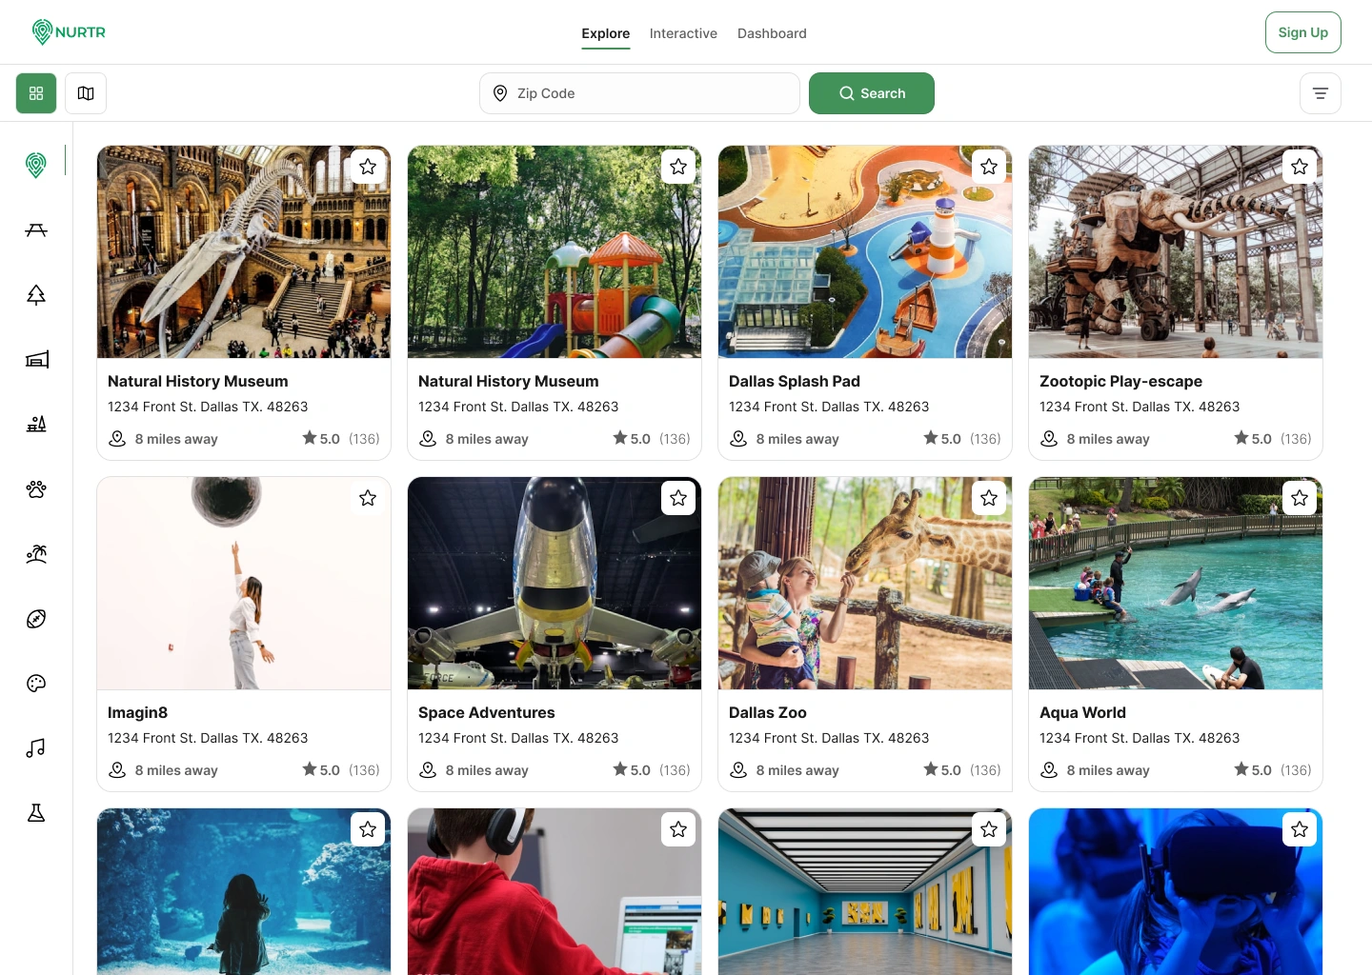This screenshot has width=1372, height=975.
Task: Select the palm tree island category
Action: pos(36,554)
